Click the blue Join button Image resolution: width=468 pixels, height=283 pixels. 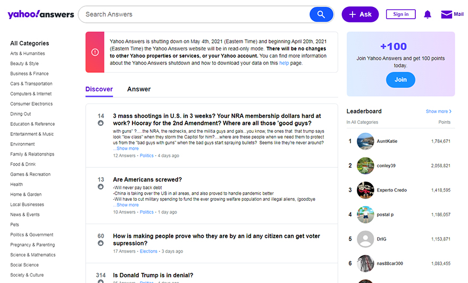click(x=400, y=80)
